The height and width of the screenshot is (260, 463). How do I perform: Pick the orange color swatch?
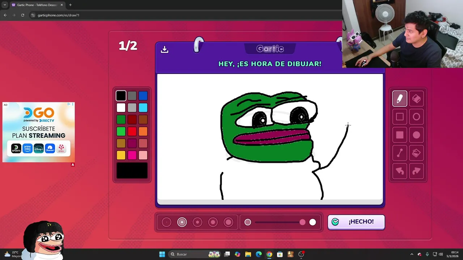click(x=143, y=131)
